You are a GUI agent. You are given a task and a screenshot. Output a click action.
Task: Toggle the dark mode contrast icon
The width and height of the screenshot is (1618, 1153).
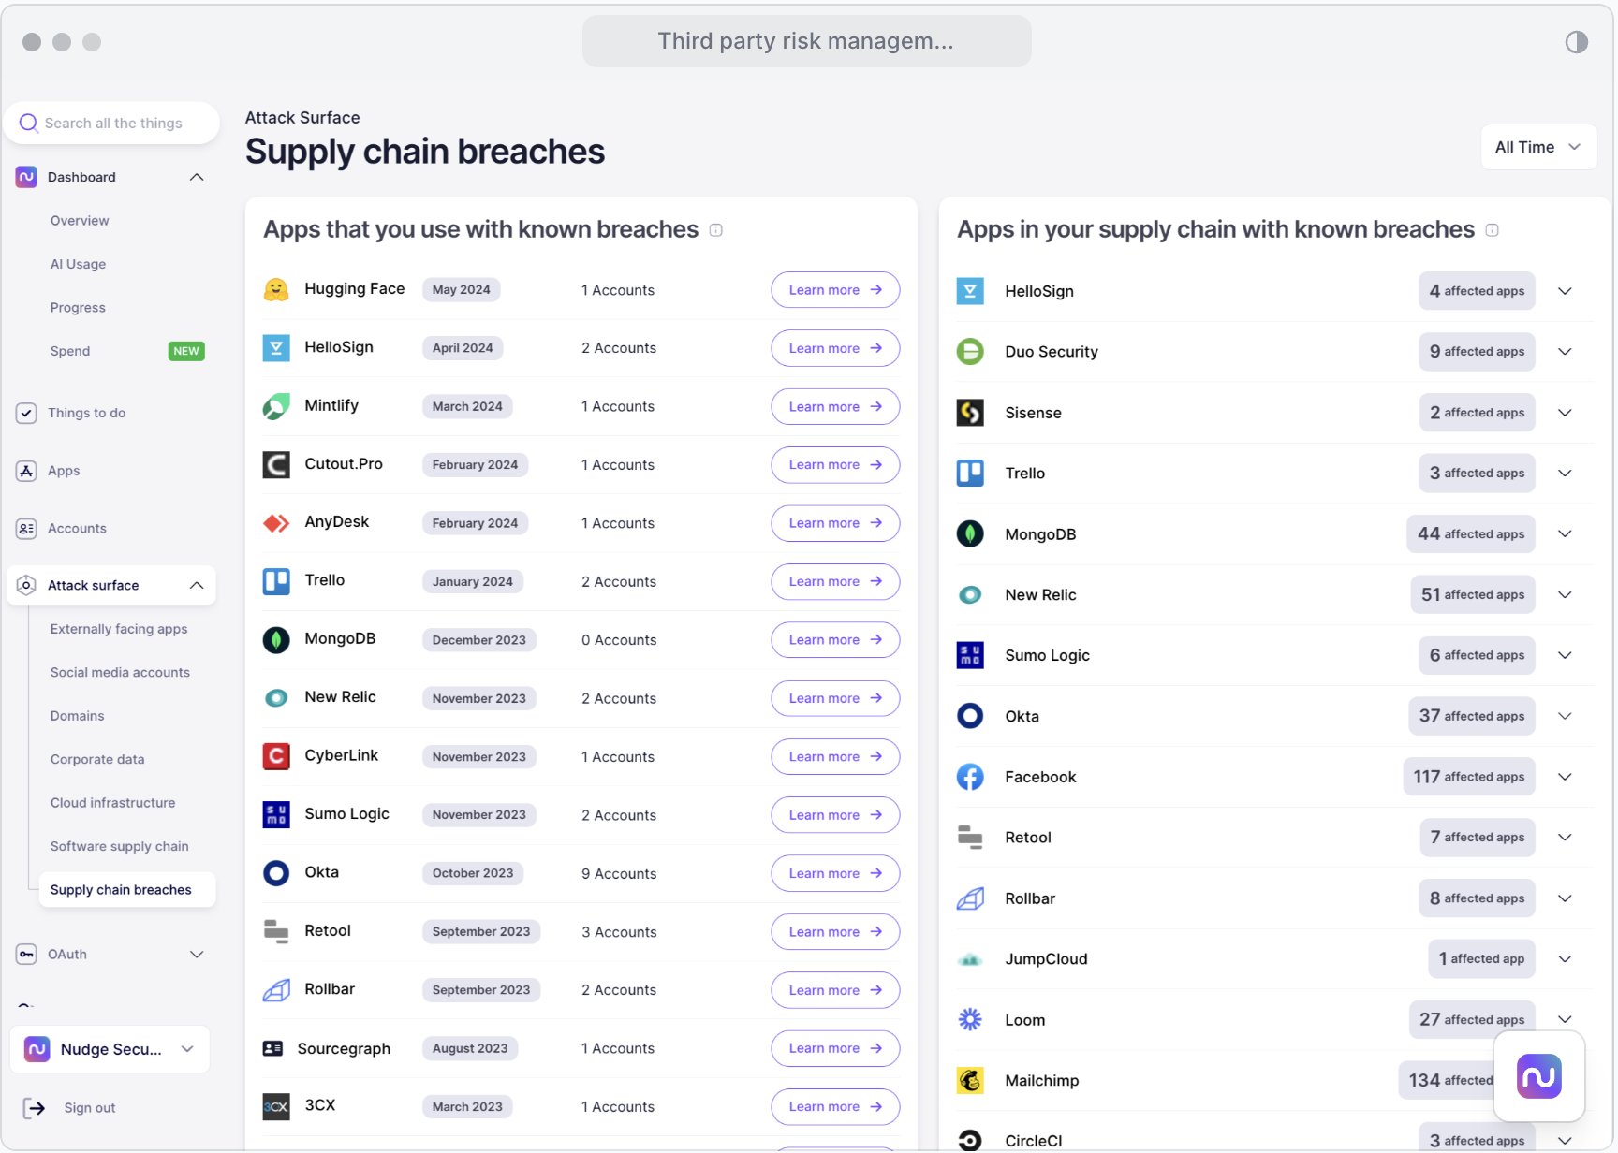pos(1576,42)
